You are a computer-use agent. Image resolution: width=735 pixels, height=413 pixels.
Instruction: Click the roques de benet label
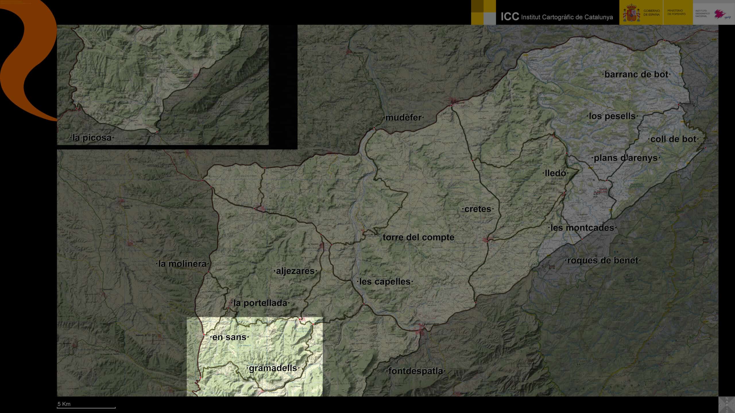click(602, 260)
